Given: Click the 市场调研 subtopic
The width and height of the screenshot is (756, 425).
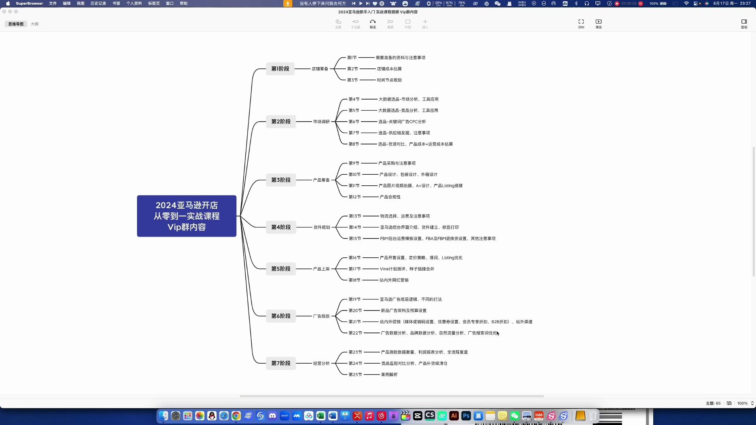Looking at the screenshot, I should tap(321, 122).
